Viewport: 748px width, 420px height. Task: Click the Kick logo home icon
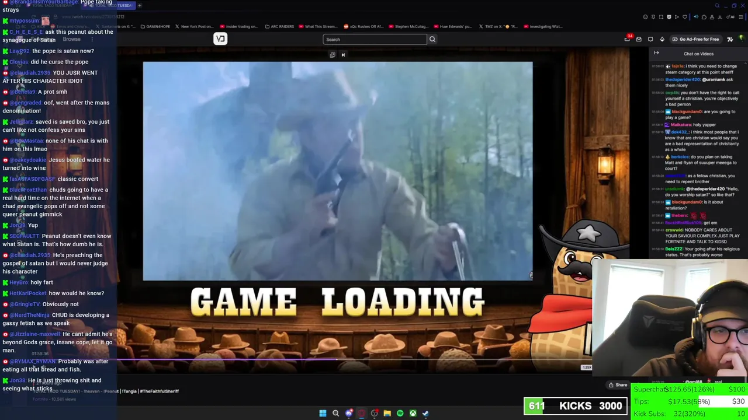coord(220,39)
